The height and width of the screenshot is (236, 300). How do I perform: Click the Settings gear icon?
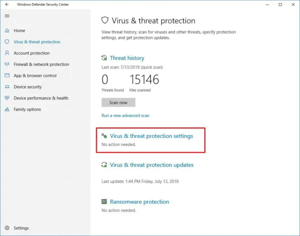click(7, 228)
